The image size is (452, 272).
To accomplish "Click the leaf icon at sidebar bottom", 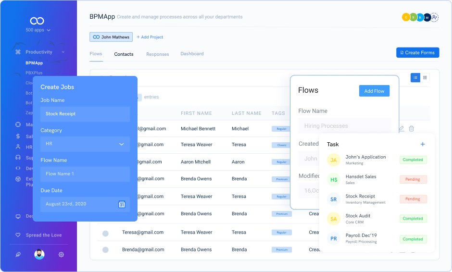I will (x=18, y=255).
